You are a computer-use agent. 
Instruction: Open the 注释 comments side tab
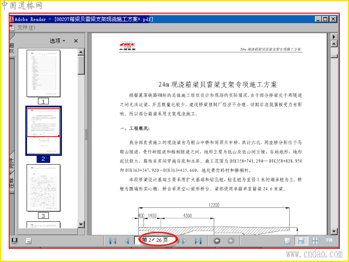tap(12, 183)
